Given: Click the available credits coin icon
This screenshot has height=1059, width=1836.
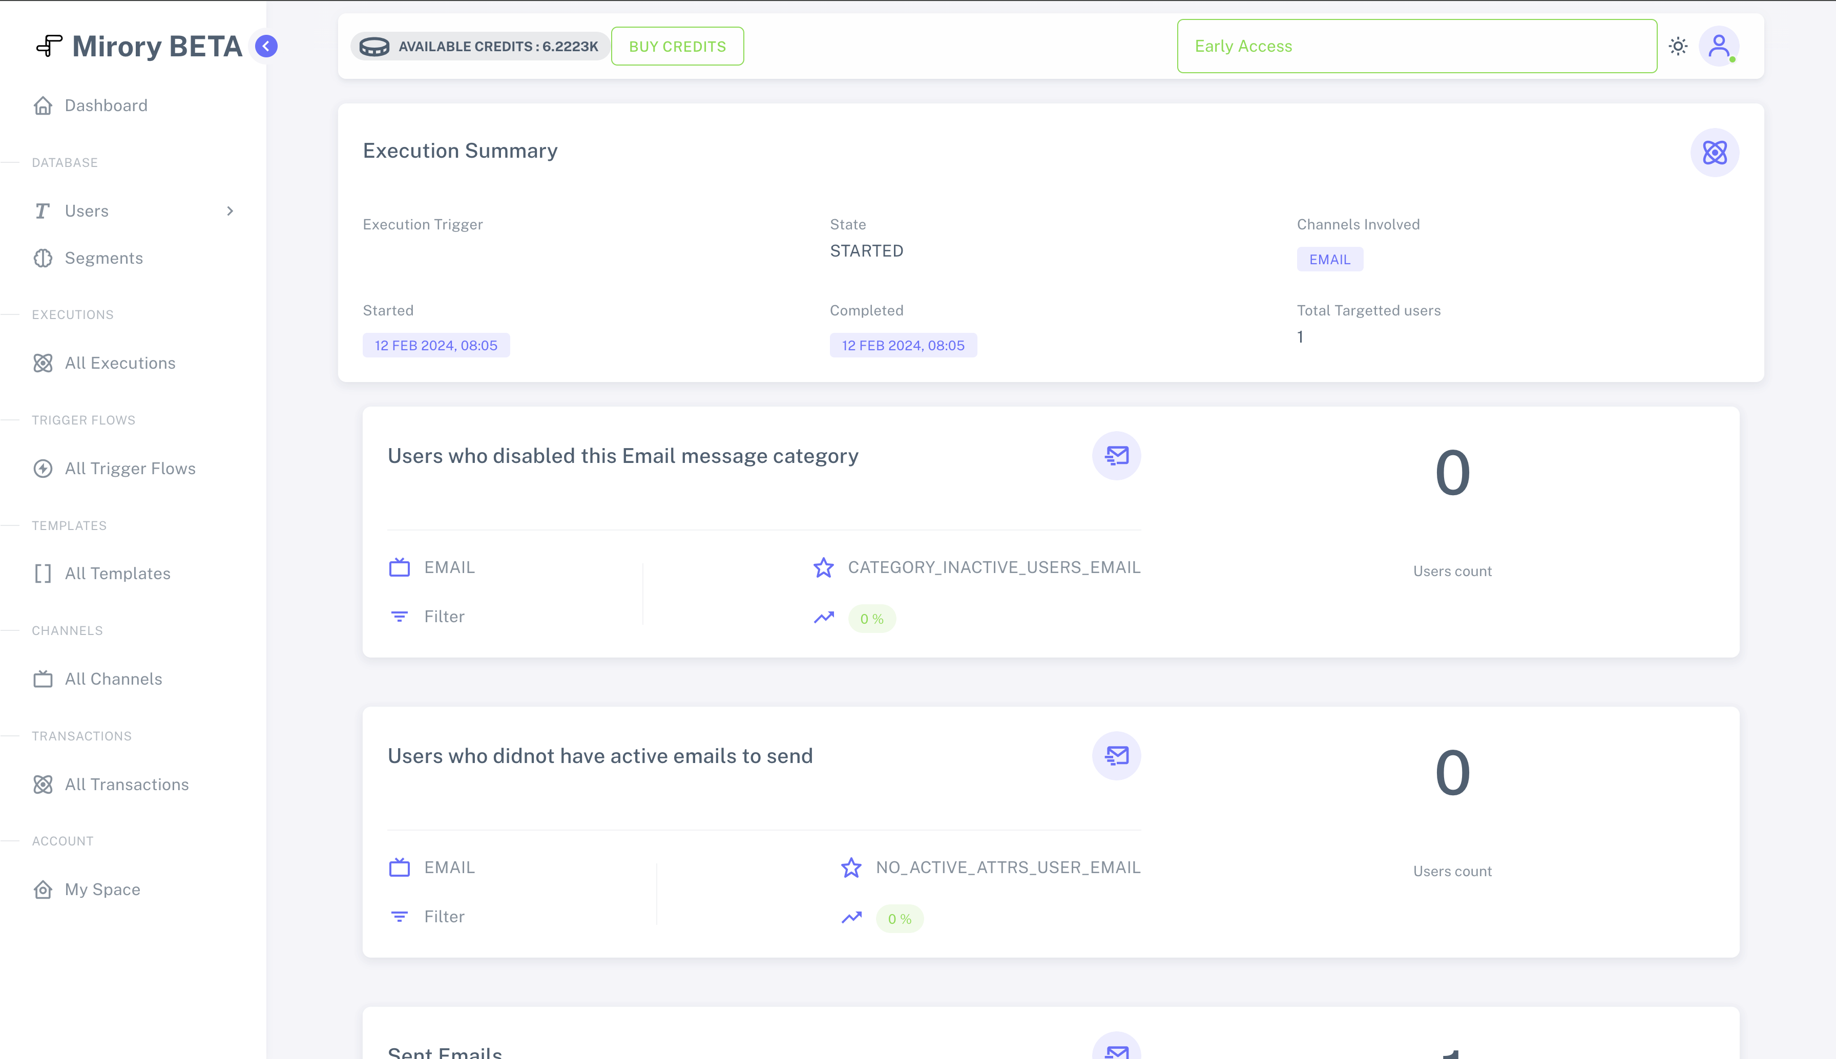Looking at the screenshot, I should 374,47.
